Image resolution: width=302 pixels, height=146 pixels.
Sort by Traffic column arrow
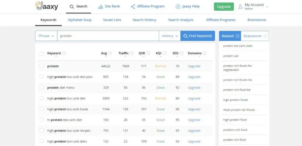(x=125, y=57)
